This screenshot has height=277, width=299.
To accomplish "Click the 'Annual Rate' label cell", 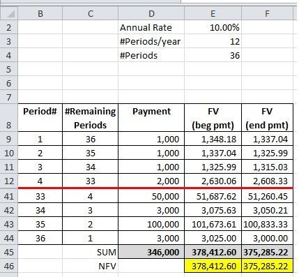I will pyautogui.click(x=151, y=27).
